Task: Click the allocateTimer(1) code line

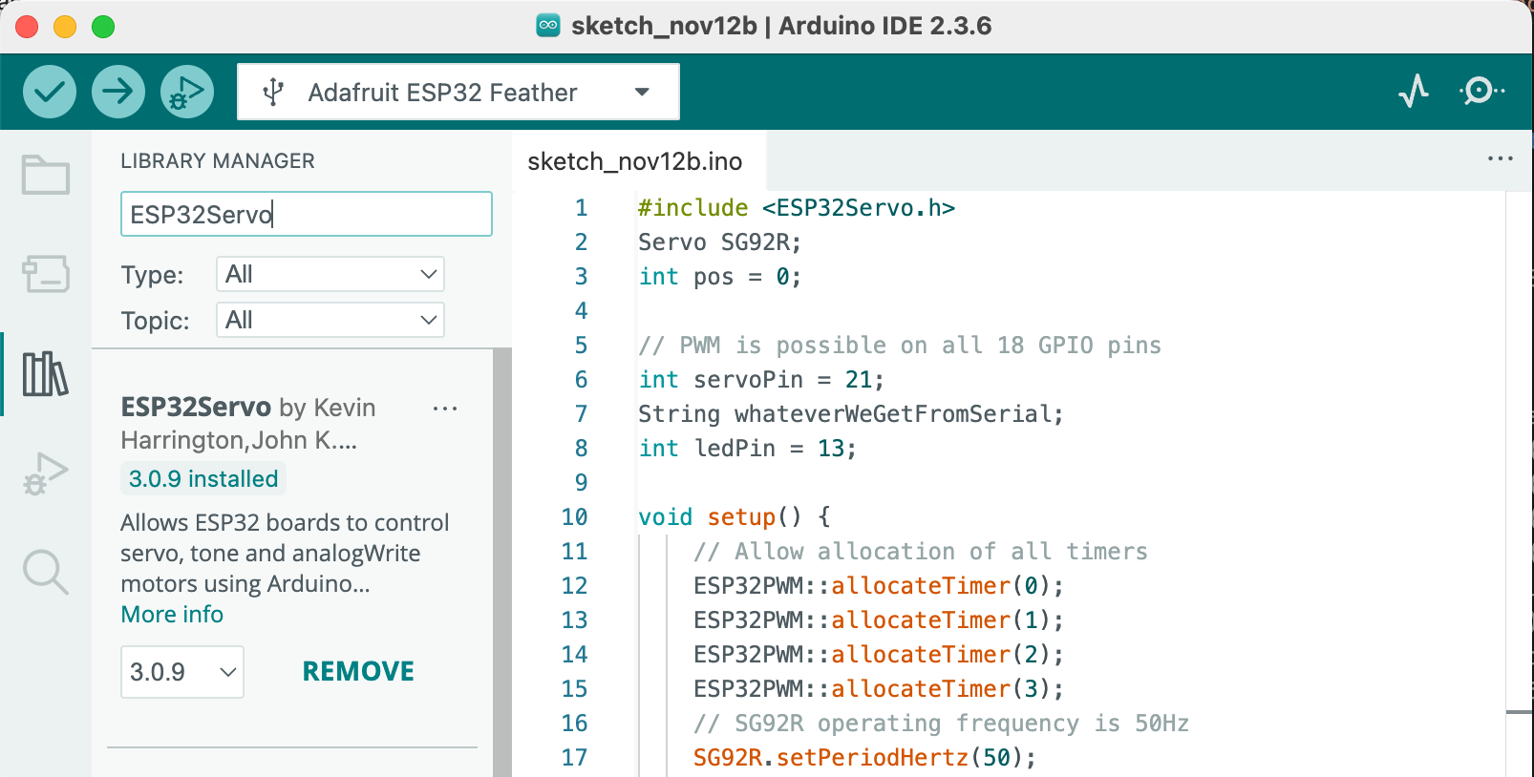Action: click(x=879, y=620)
